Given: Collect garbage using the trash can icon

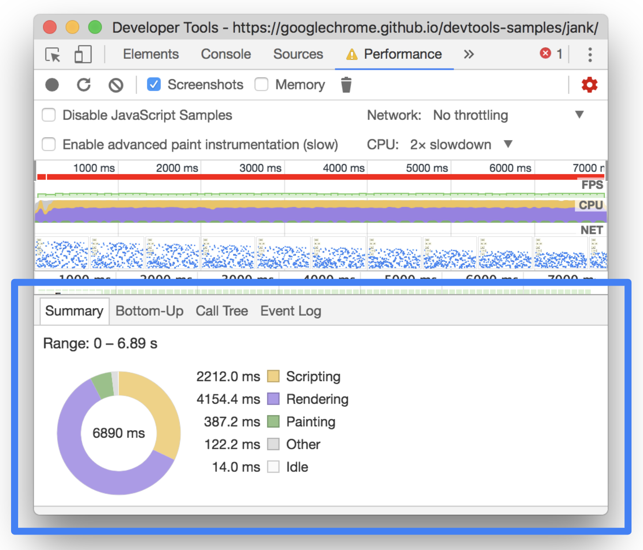Looking at the screenshot, I should tap(346, 84).
